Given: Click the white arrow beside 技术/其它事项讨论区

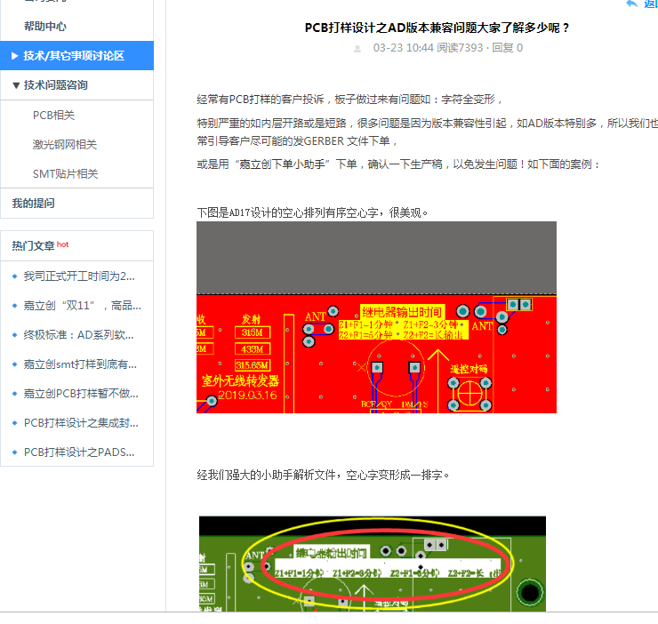Looking at the screenshot, I should [15, 56].
